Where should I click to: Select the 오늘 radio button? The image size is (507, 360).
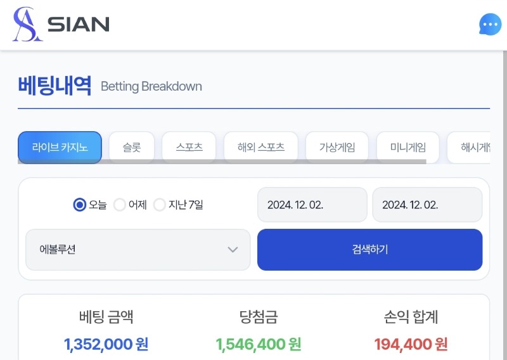pos(80,205)
